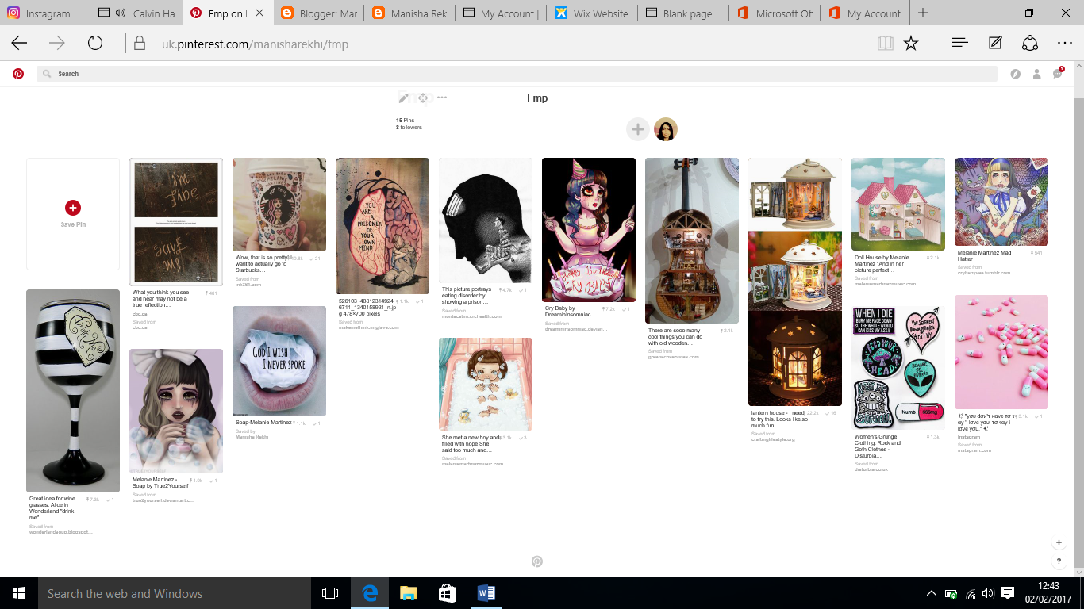Open File Explorer from taskbar
The height and width of the screenshot is (609, 1084).
pyautogui.click(x=408, y=593)
